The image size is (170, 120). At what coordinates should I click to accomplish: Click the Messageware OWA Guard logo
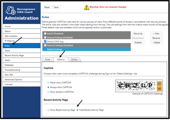coord(11,10)
